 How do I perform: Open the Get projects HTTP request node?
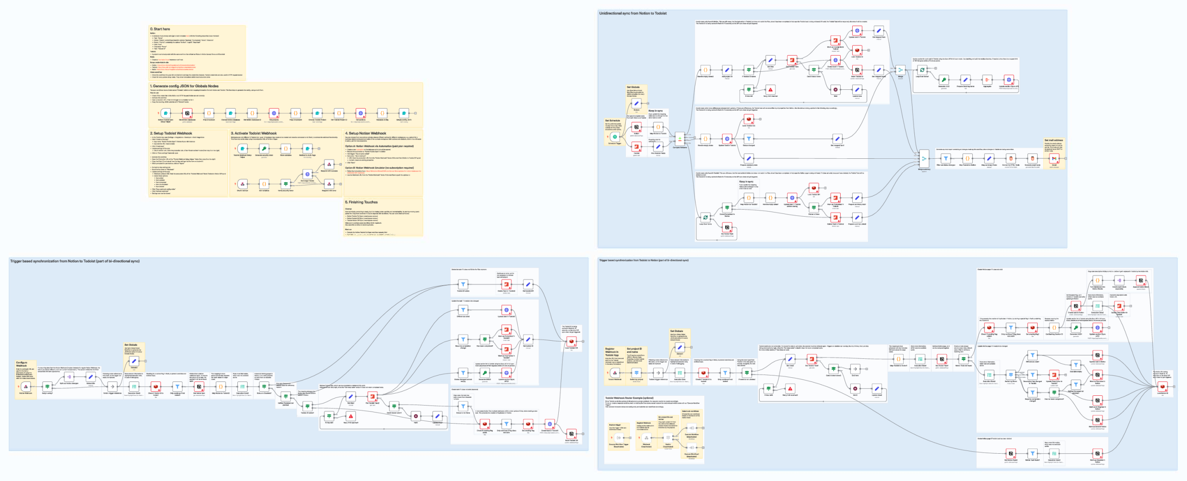click(x=274, y=113)
